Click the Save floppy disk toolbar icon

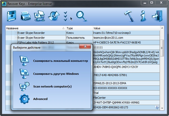pyautogui.click(x=12, y=16)
